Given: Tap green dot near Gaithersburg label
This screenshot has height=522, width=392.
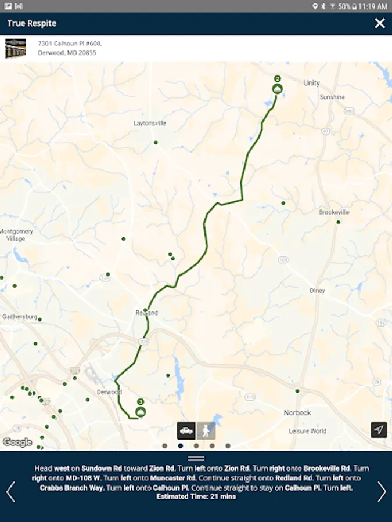Looking at the screenshot, I should click(39, 320).
